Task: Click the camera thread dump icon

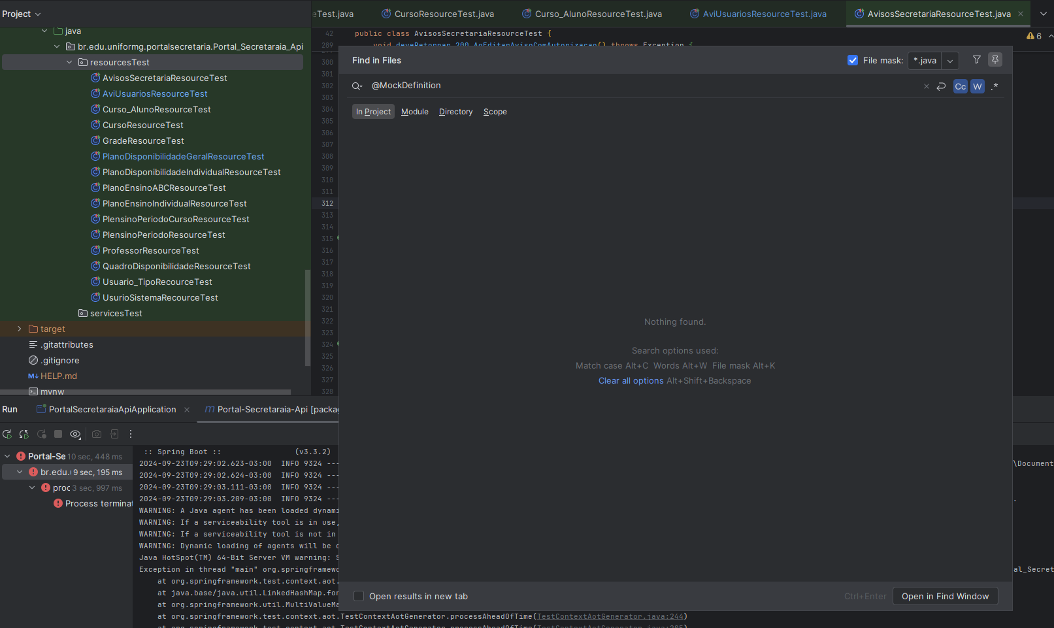Action: [x=97, y=434]
